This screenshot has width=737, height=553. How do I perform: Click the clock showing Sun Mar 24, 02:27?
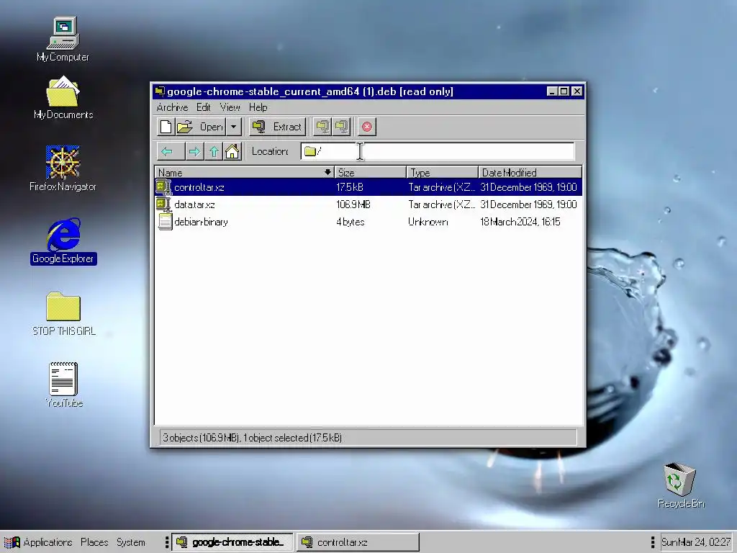point(696,542)
